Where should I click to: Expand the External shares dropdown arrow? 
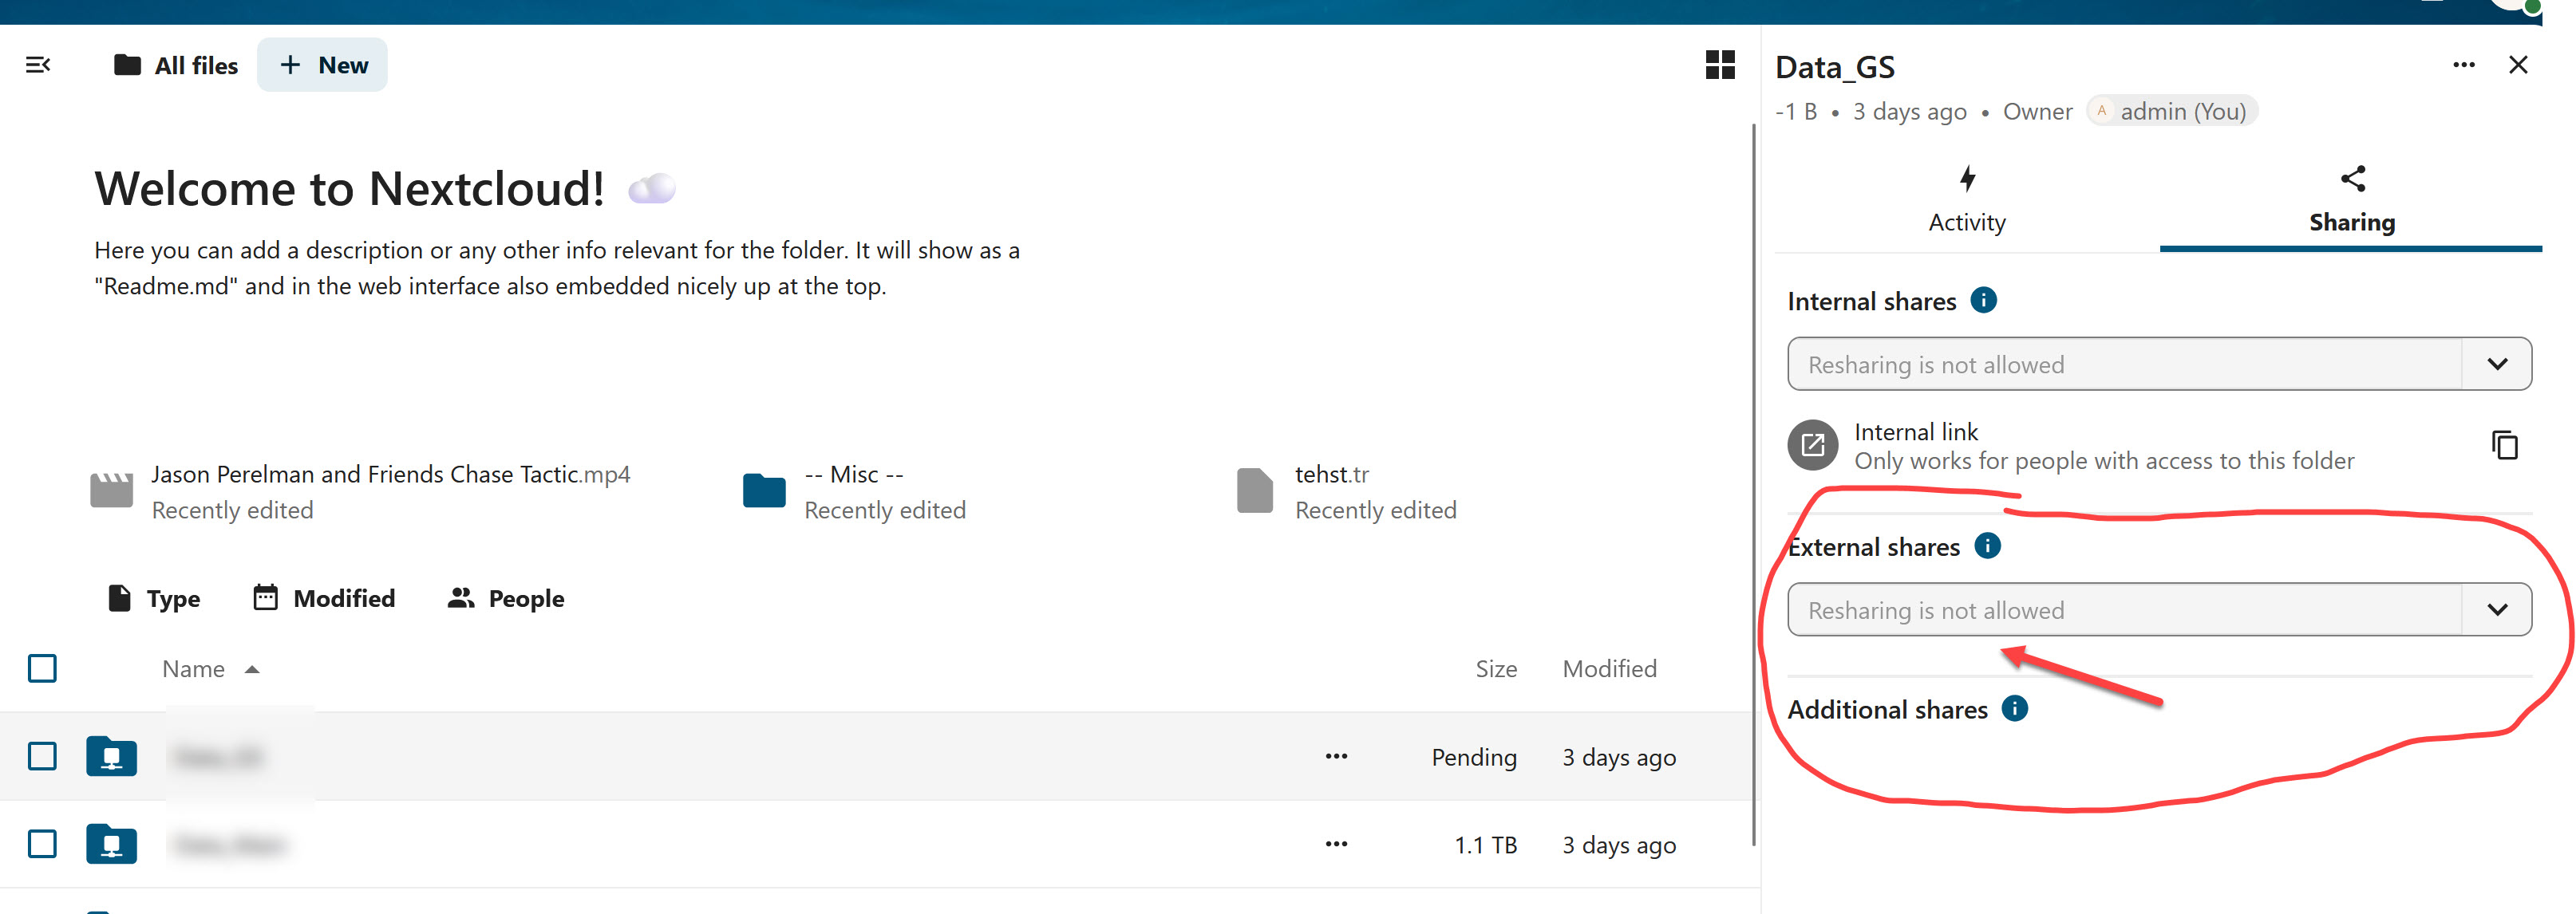coord(2497,610)
